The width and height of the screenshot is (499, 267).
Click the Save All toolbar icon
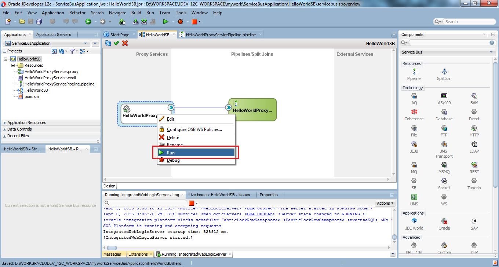pos(39,22)
